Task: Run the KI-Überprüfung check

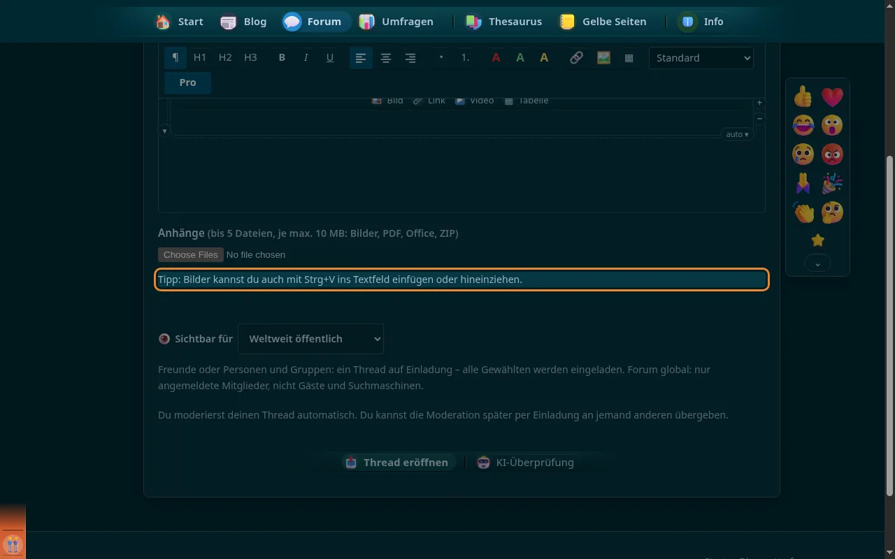Action: pos(525,463)
